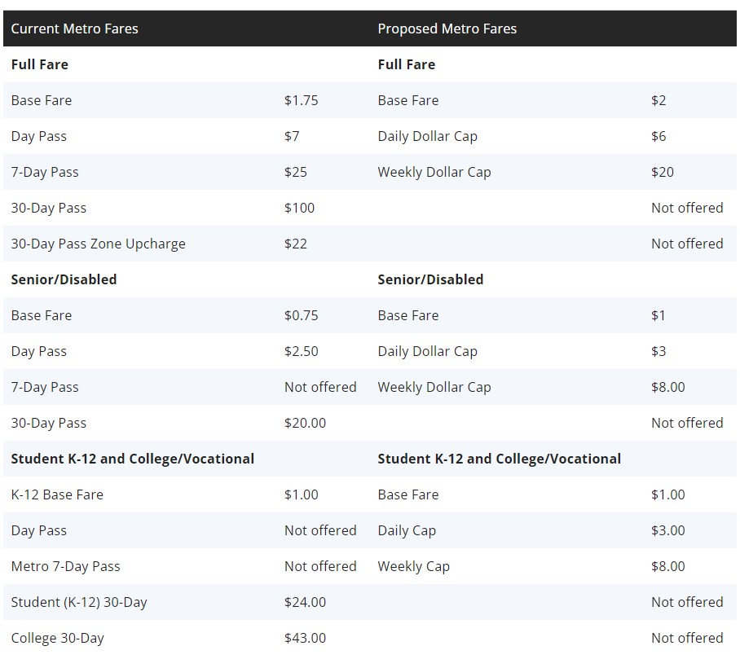Click the $20 Weekly Dollar Cap value
This screenshot has width=740, height=668.
click(662, 172)
